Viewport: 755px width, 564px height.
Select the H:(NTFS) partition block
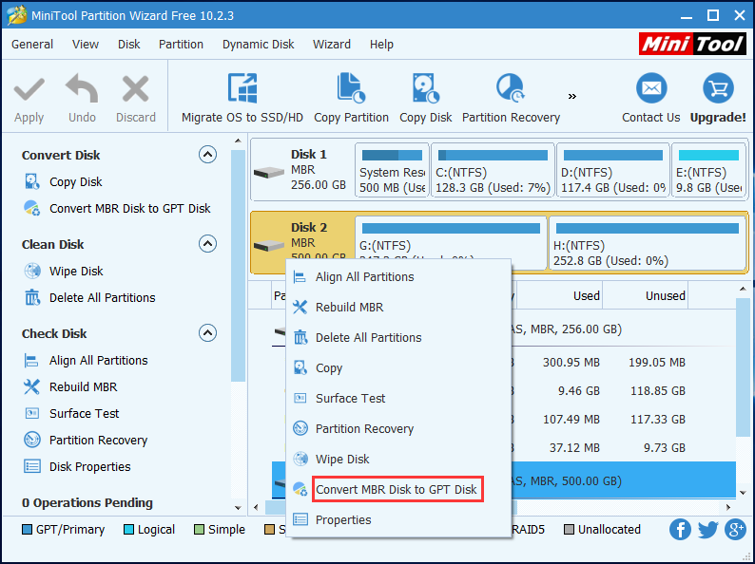648,243
